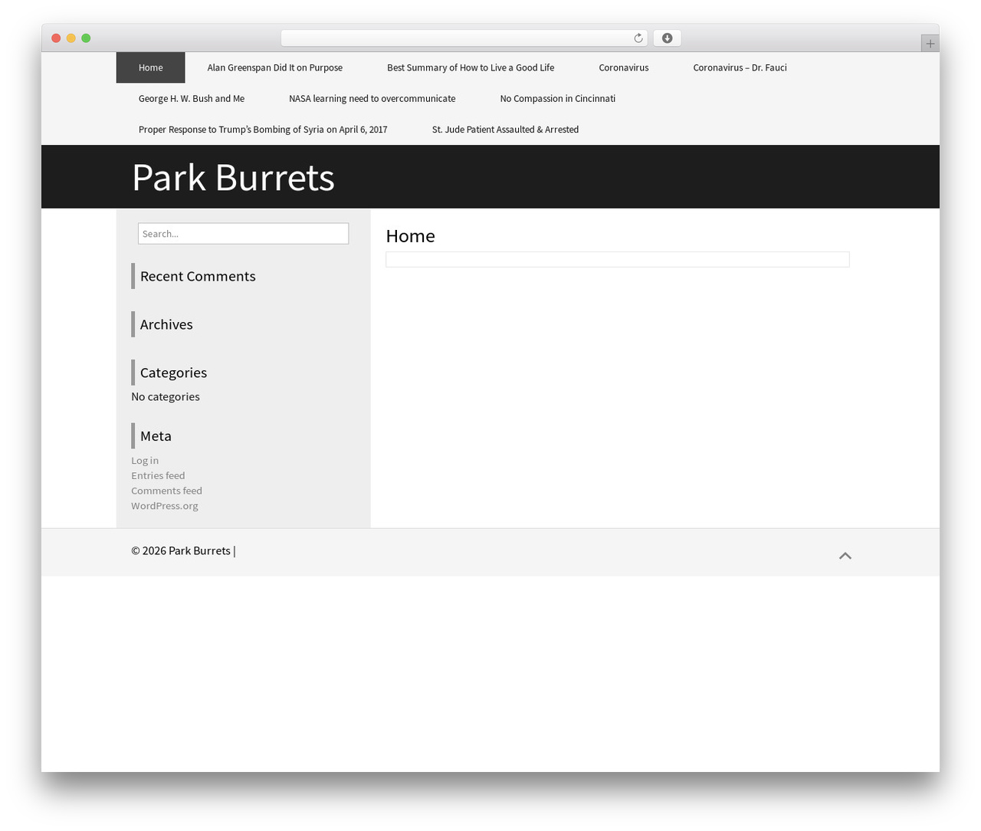
Task: Click the No categories text
Action: pos(166,396)
